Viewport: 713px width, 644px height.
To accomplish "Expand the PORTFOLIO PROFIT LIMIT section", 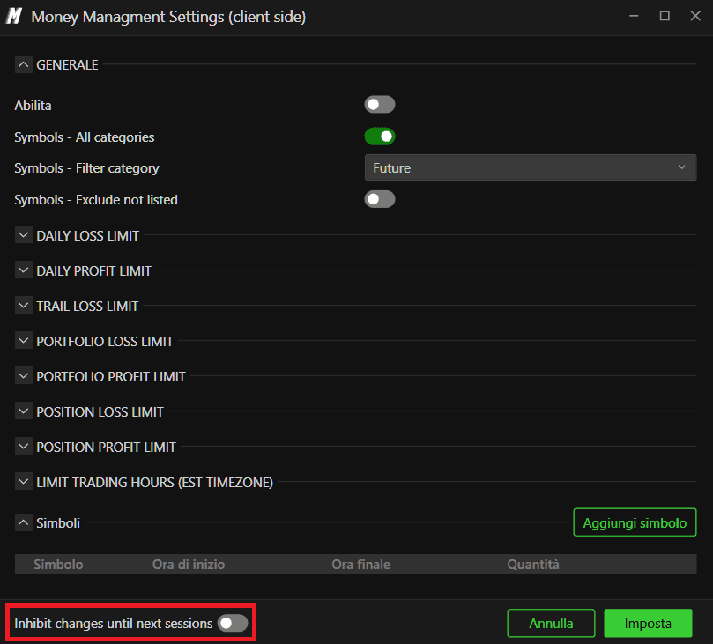I will tap(23, 376).
